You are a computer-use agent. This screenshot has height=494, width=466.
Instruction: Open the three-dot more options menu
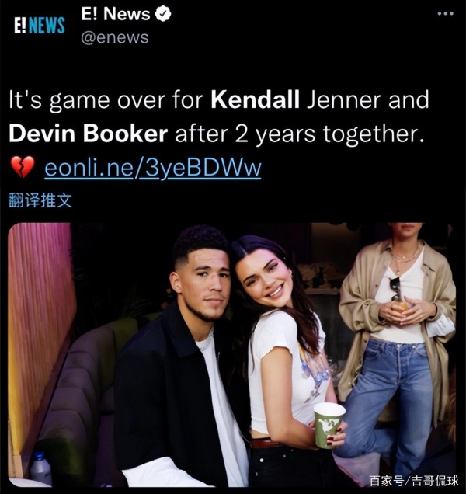tap(446, 13)
